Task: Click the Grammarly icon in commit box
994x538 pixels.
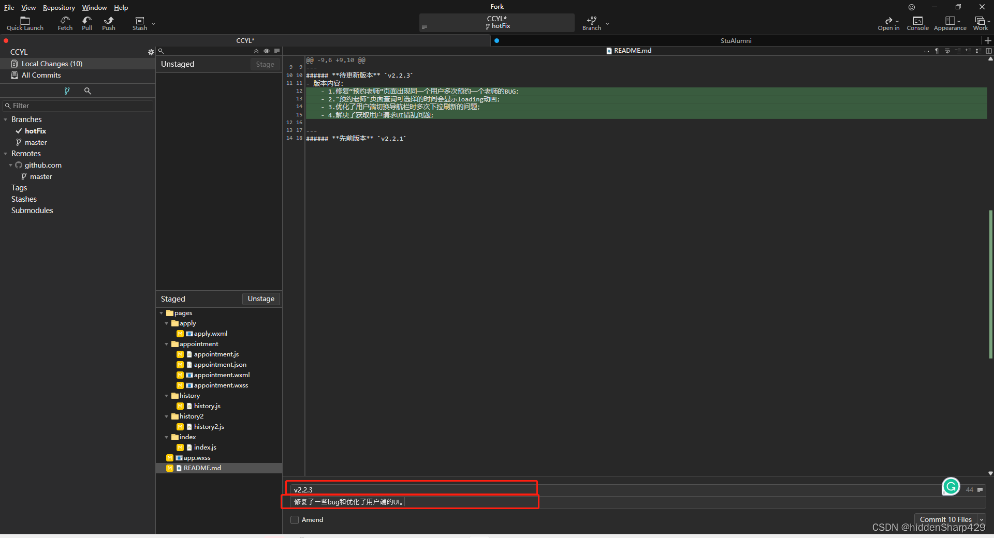Action: coord(951,486)
